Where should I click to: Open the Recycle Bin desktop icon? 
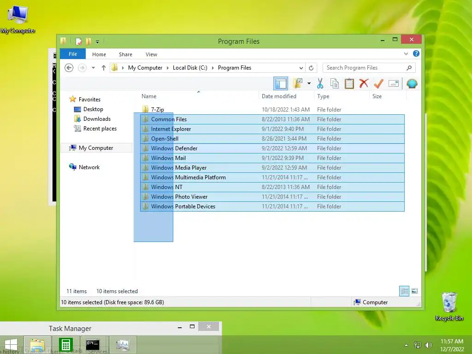(x=449, y=306)
